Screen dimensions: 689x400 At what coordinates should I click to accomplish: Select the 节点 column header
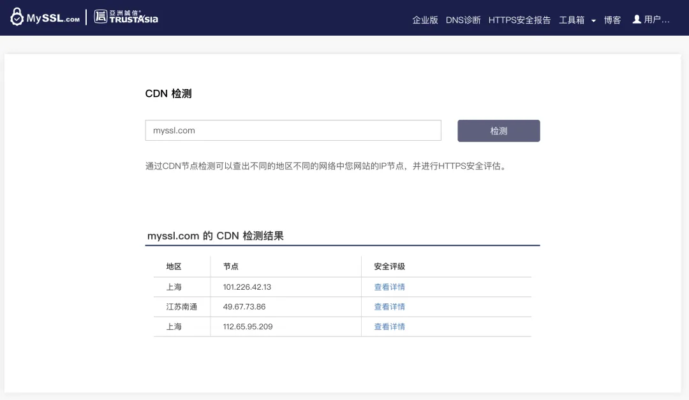pos(231,266)
